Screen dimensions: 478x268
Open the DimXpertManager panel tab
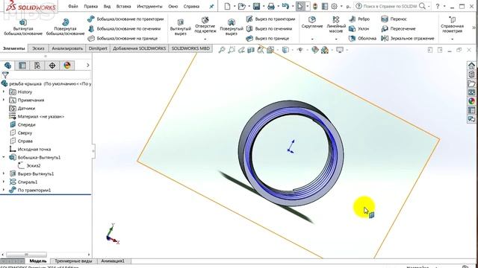click(52, 66)
